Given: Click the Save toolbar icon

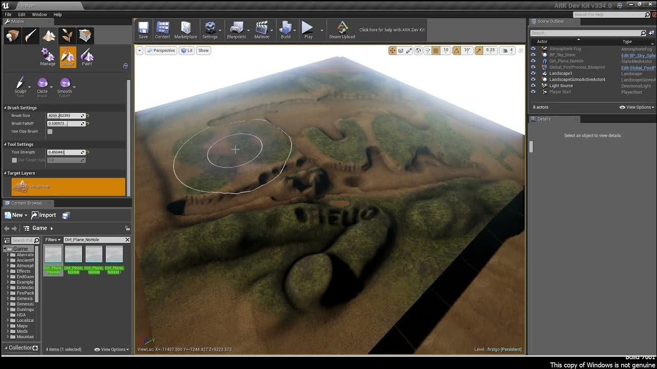Looking at the screenshot, I should (143, 30).
